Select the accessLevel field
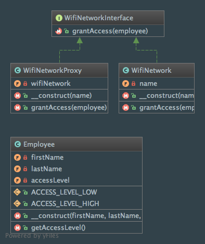Viewport: 205px width, 244px height. (50, 181)
